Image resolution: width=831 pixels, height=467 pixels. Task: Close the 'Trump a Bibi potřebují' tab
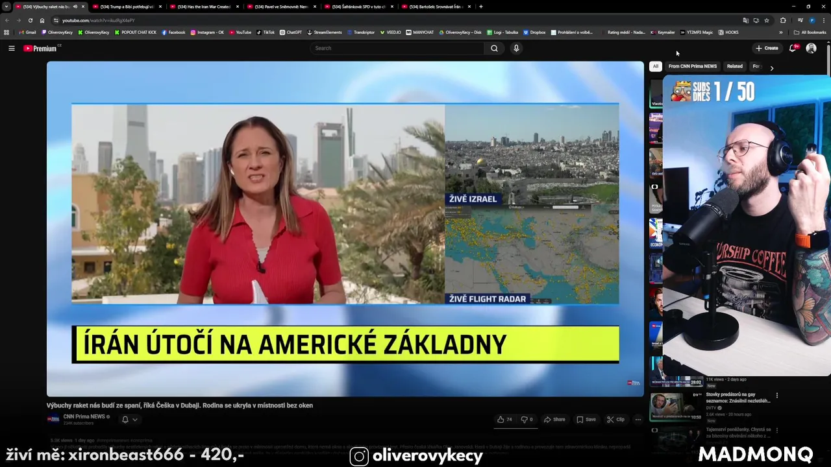coord(160,6)
